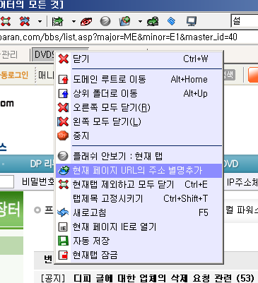The image size is (258, 283).
Task: Click the IE icon beside 현재 페이지 IE로 열기
Action: (x=63, y=227)
